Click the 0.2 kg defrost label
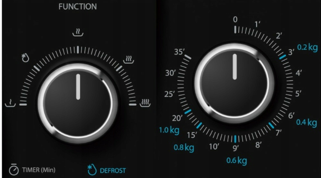The height and width of the screenshot is (178, 321). pos(307,47)
